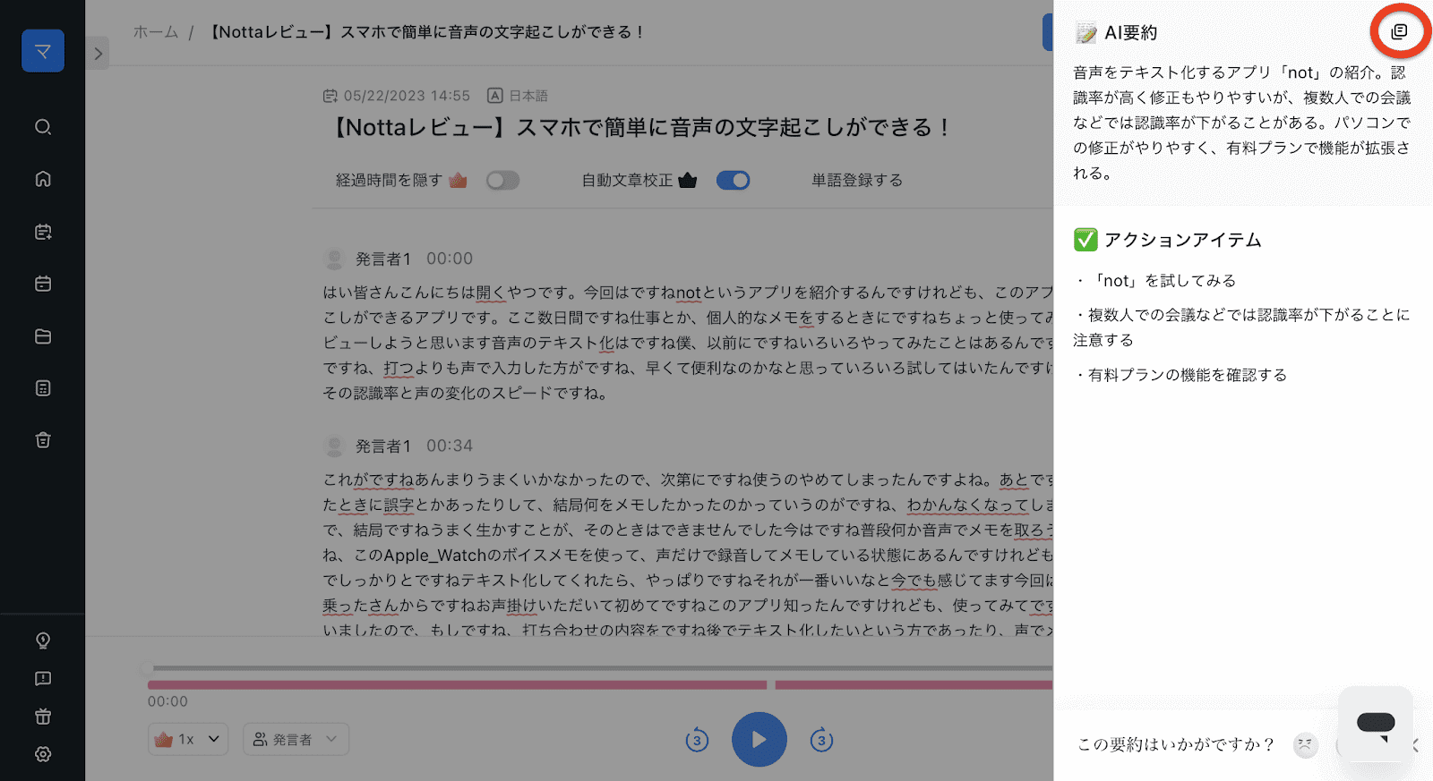The width and height of the screenshot is (1433, 781).
Task: Click 単語登録する
Action: (857, 181)
